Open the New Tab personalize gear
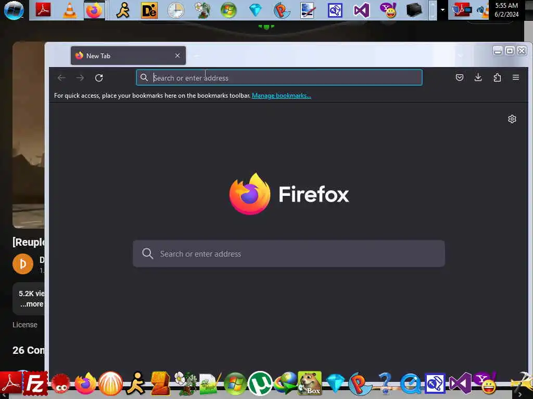Viewport: 533px width, 399px height. [x=512, y=119]
